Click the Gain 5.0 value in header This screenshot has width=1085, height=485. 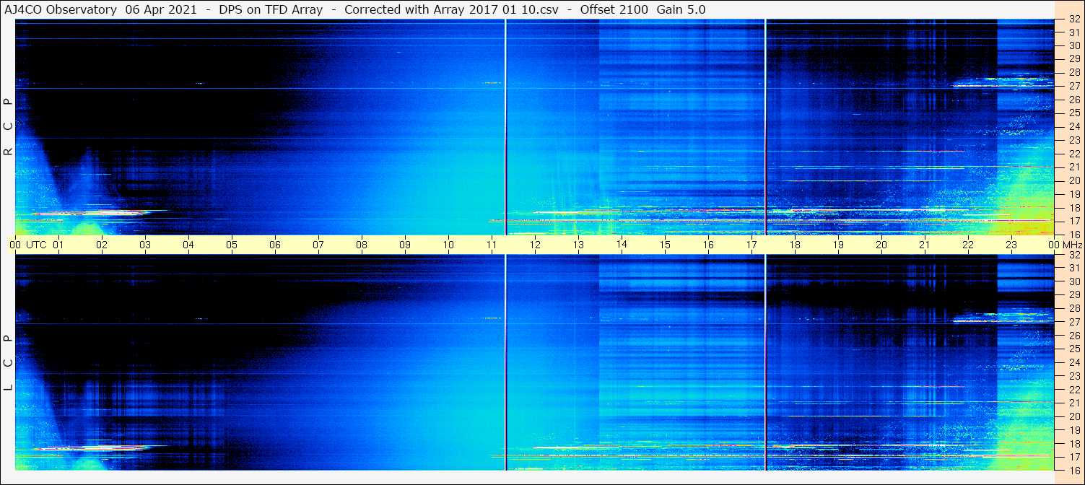click(681, 9)
